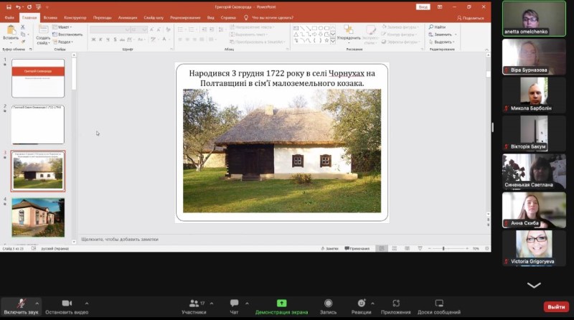The width and height of the screenshot is (574, 320).
Task: Click Создать слайд new slide button
Action: tap(43, 35)
